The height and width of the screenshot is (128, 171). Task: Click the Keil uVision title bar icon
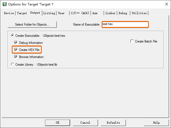coord(5,4)
